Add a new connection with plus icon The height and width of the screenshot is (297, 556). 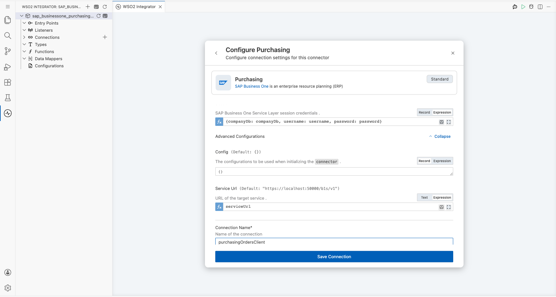(105, 37)
